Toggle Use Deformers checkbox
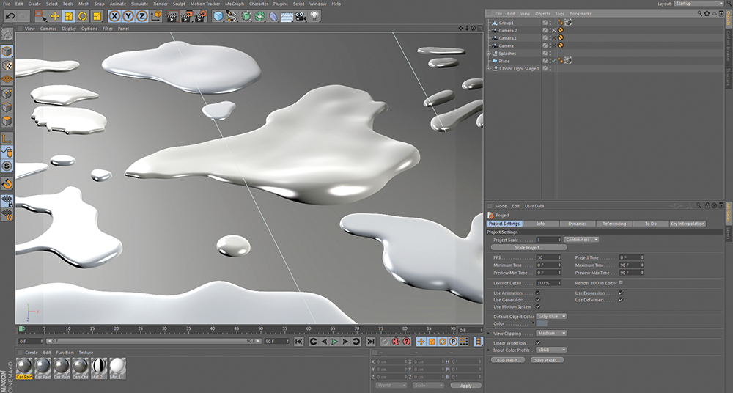Image resolution: width=733 pixels, height=393 pixels. pos(621,300)
